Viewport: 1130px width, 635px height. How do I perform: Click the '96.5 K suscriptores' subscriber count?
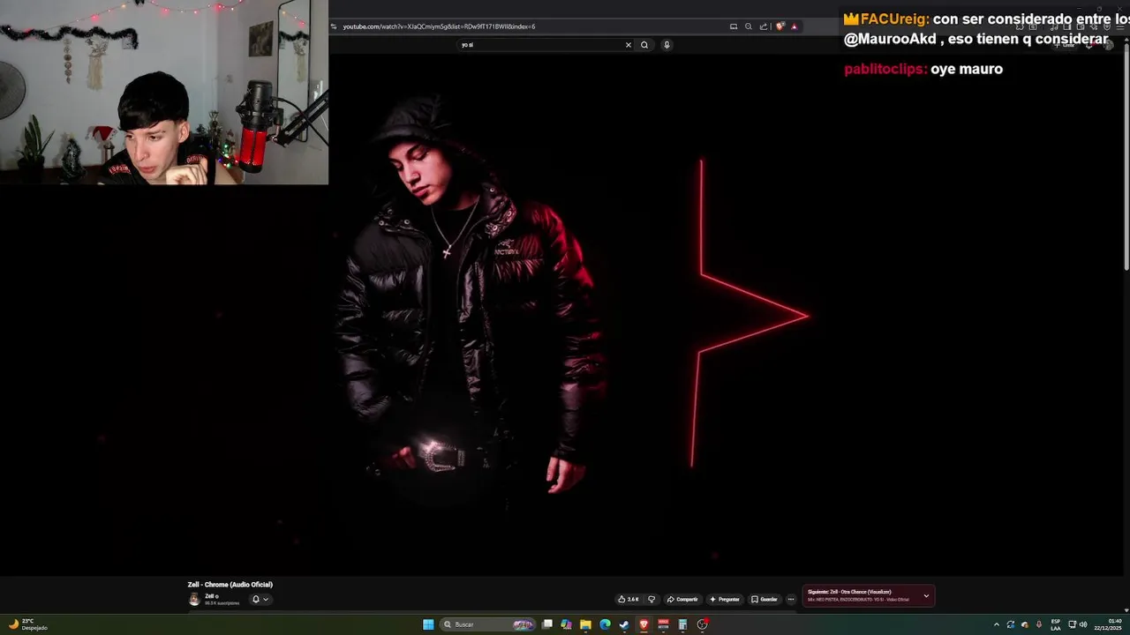222,603
